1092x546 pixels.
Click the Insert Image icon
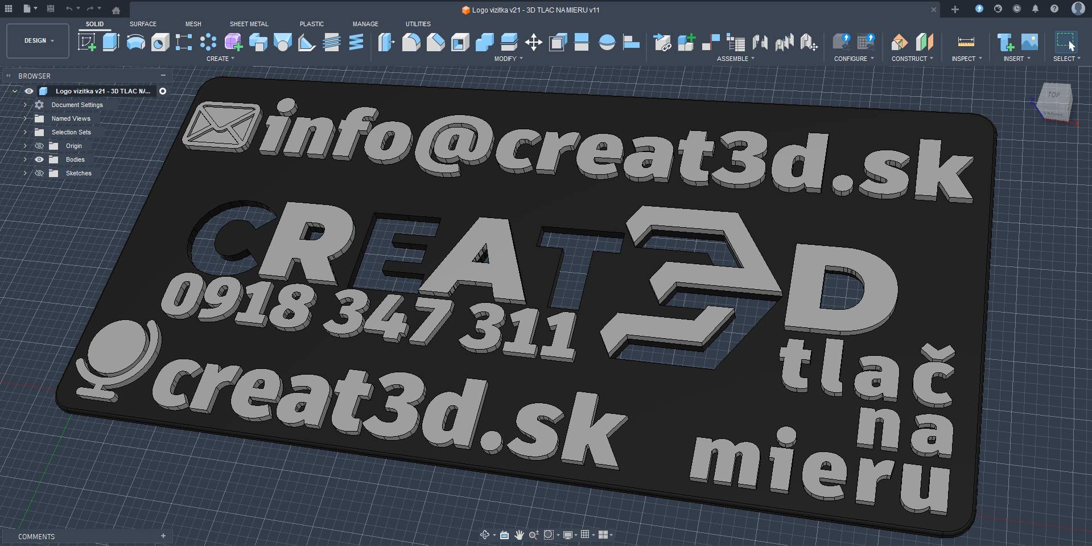pos(1029,42)
